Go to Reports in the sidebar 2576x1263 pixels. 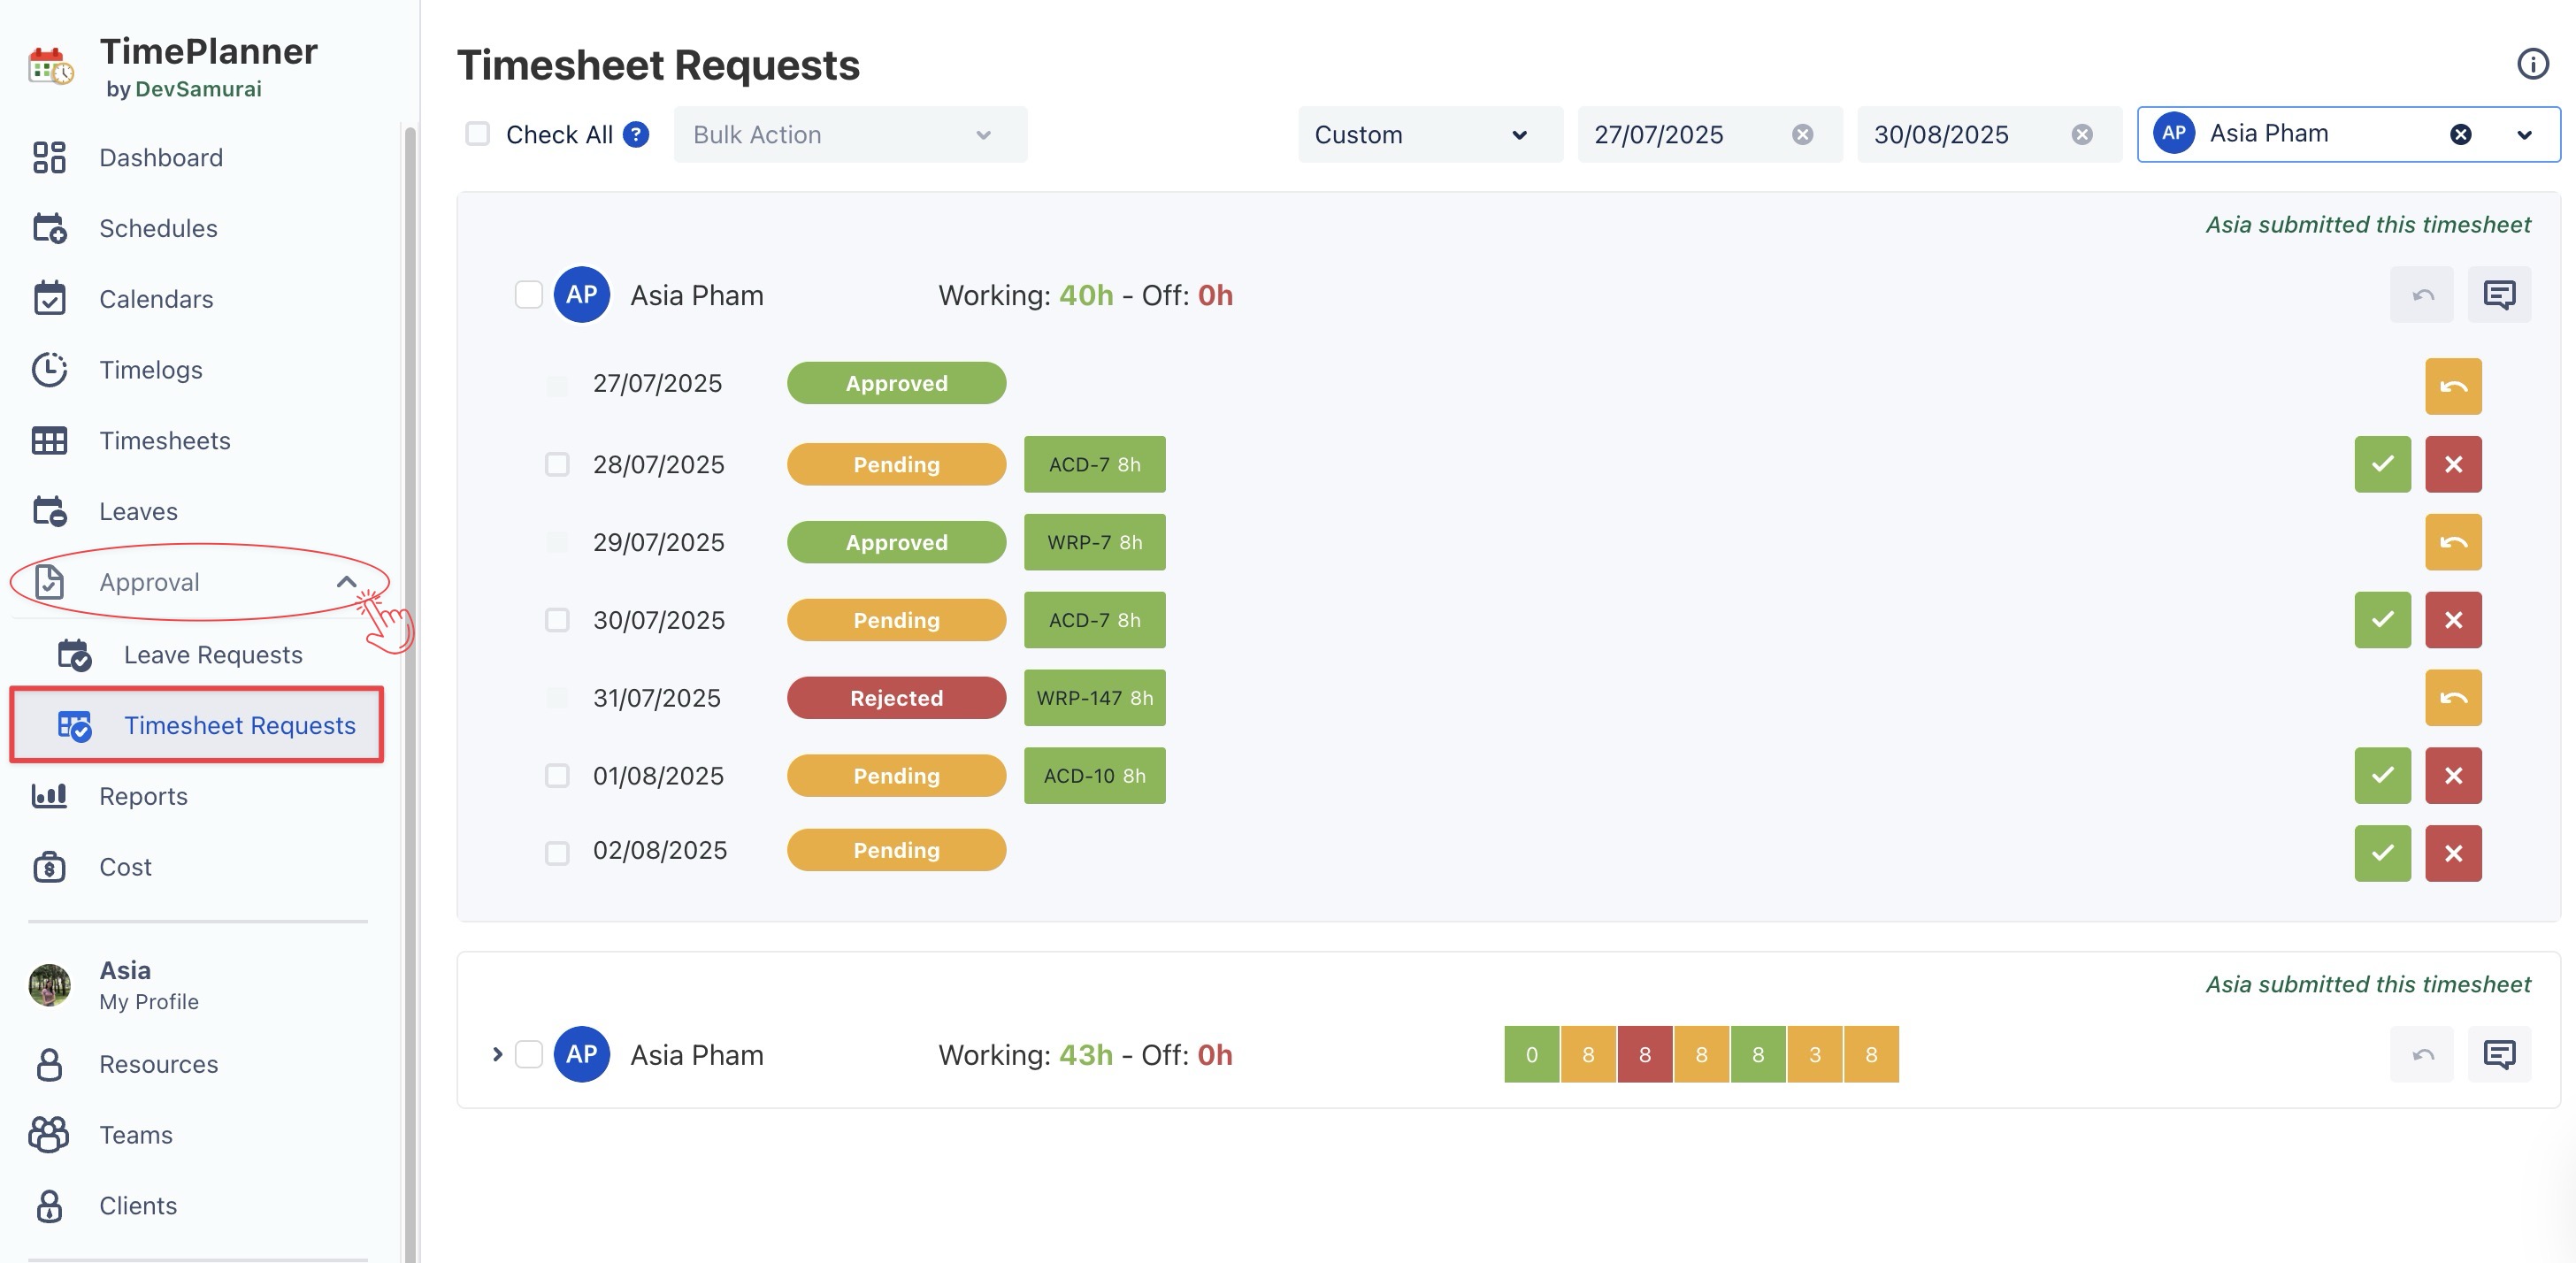(143, 796)
